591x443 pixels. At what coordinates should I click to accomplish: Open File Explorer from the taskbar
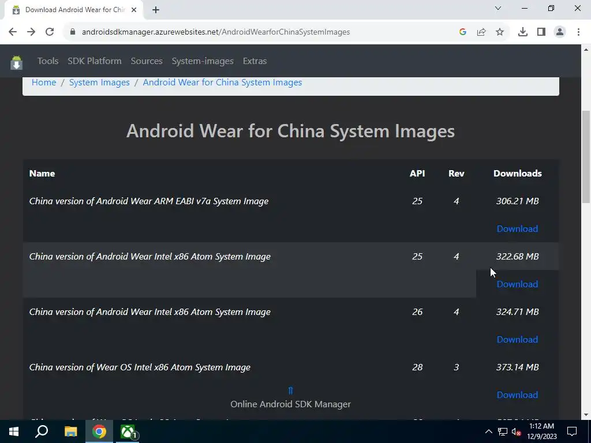[70, 431]
